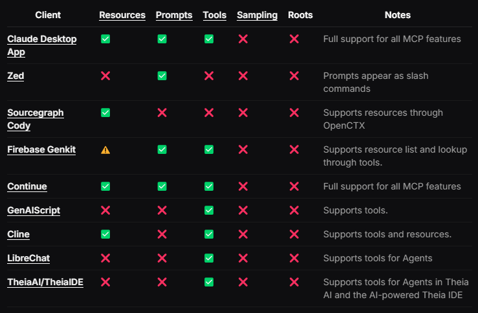Click the LibreChat link
478x313 pixels.
(x=28, y=258)
